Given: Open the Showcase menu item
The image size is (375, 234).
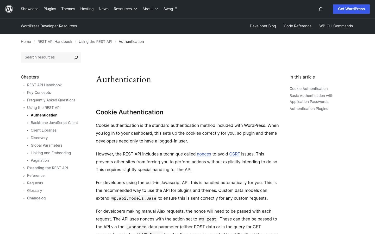Looking at the screenshot, I should point(30,9).
